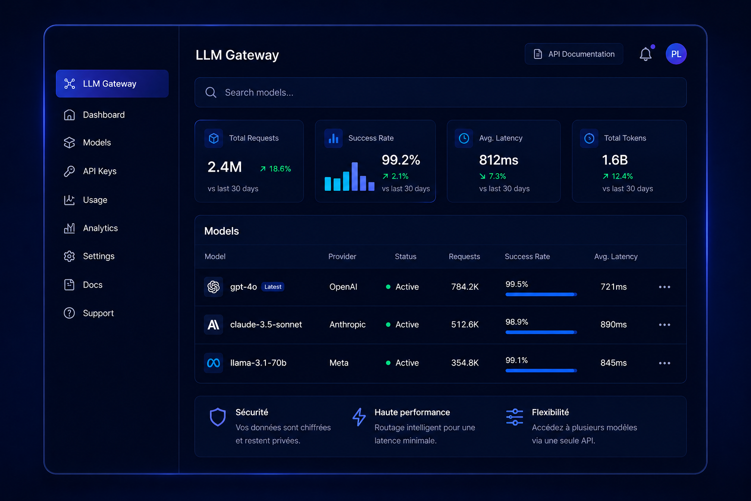Click the 845ms latency cell
This screenshot has width=751, height=501.
[614, 363]
